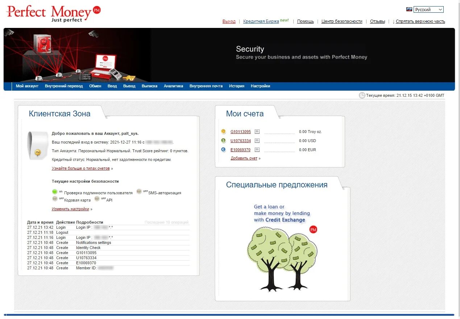Open Внутренний перевод menu item

click(x=64, y=86)
